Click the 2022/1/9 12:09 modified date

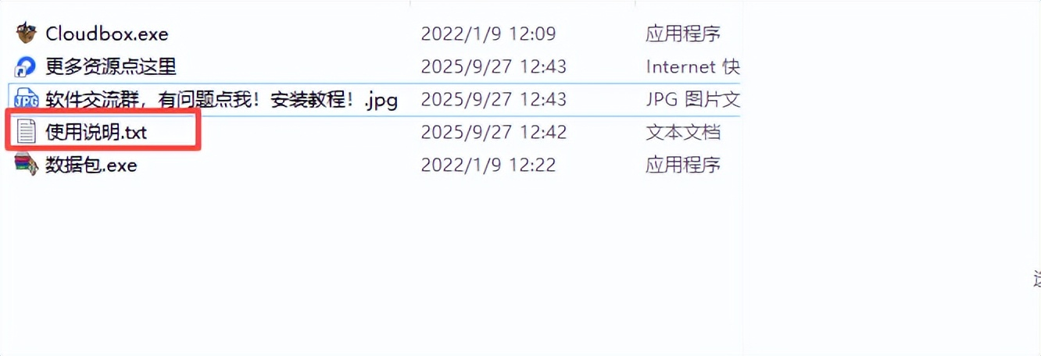(x=488, y=34)
